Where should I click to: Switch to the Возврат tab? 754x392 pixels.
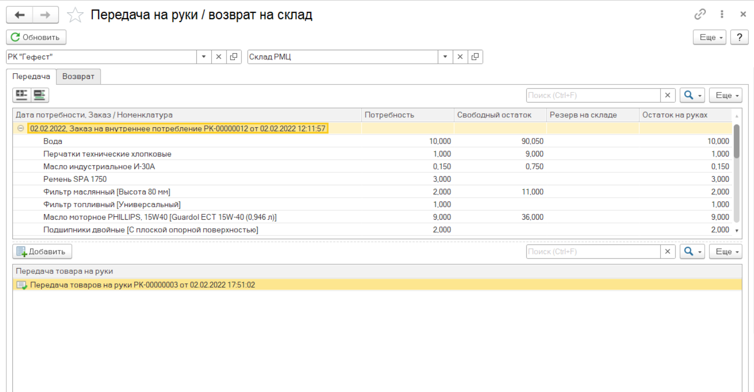79,77
